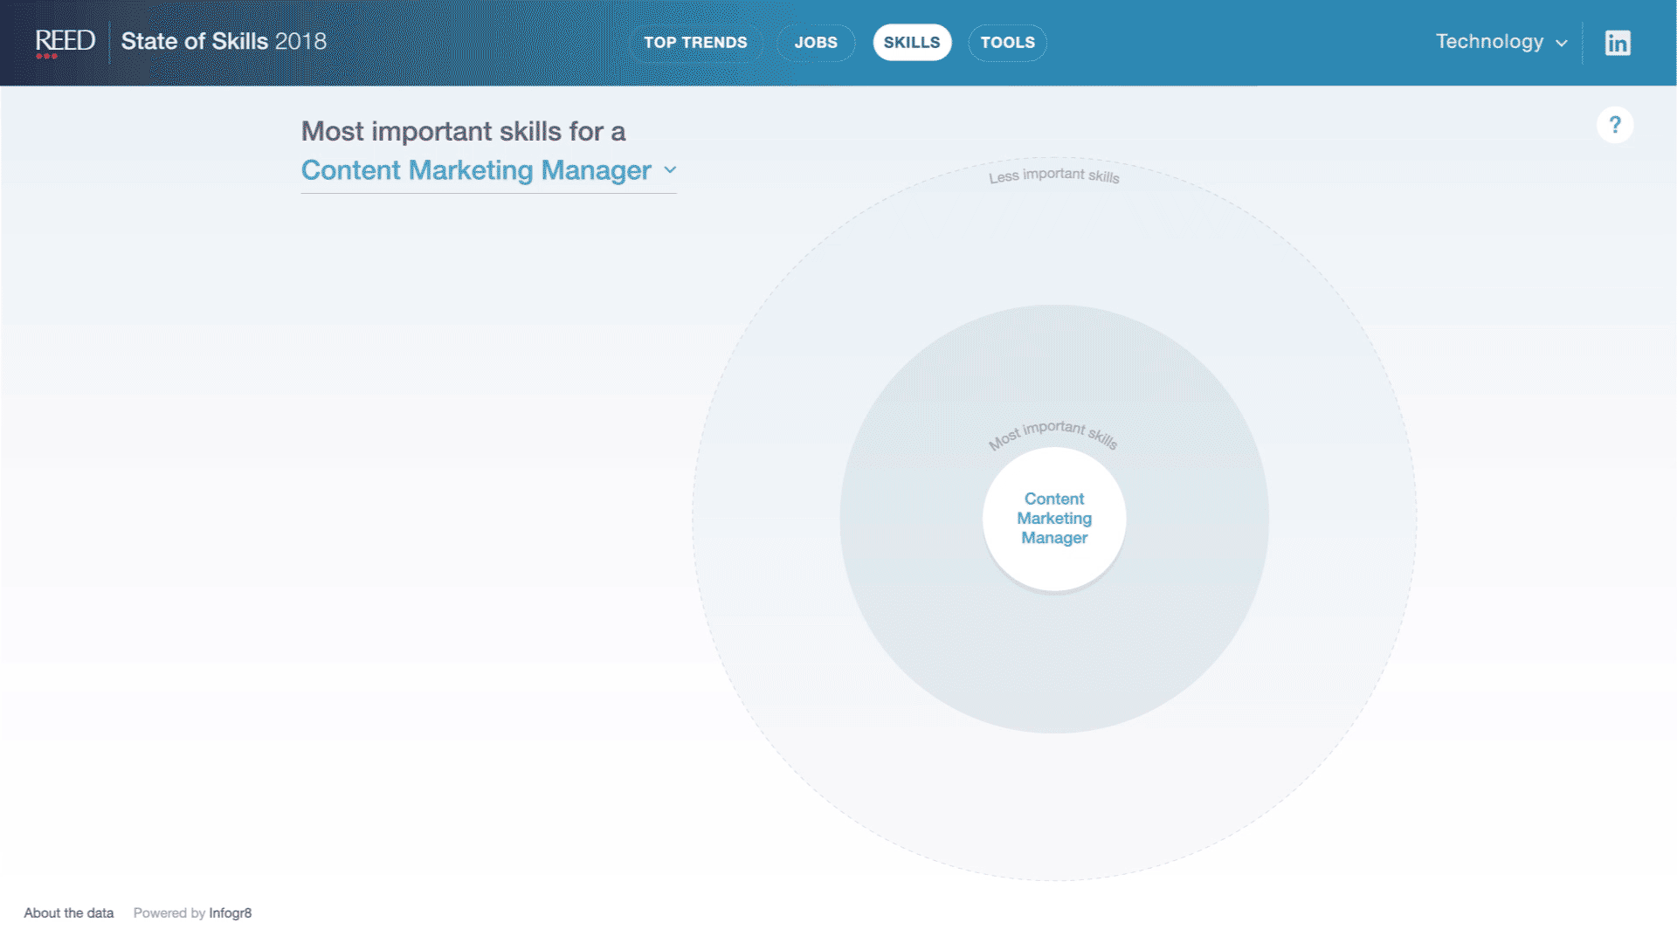Screen dimensions: 1677x943
Task: Open the question mark help button
Action: (x=1614, y=125)
